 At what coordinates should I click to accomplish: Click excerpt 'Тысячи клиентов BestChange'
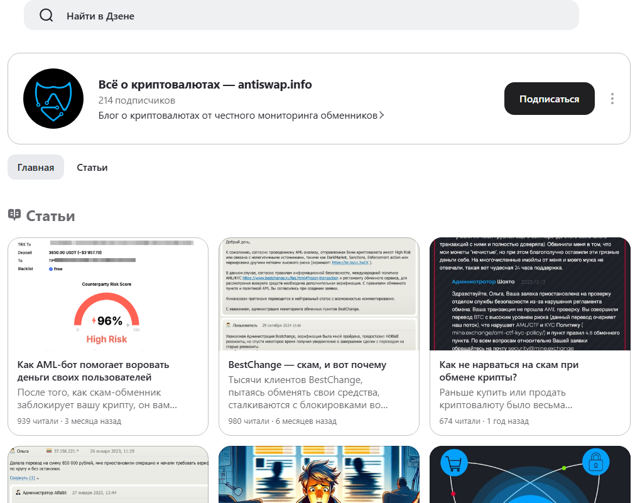tap(308, 392)
